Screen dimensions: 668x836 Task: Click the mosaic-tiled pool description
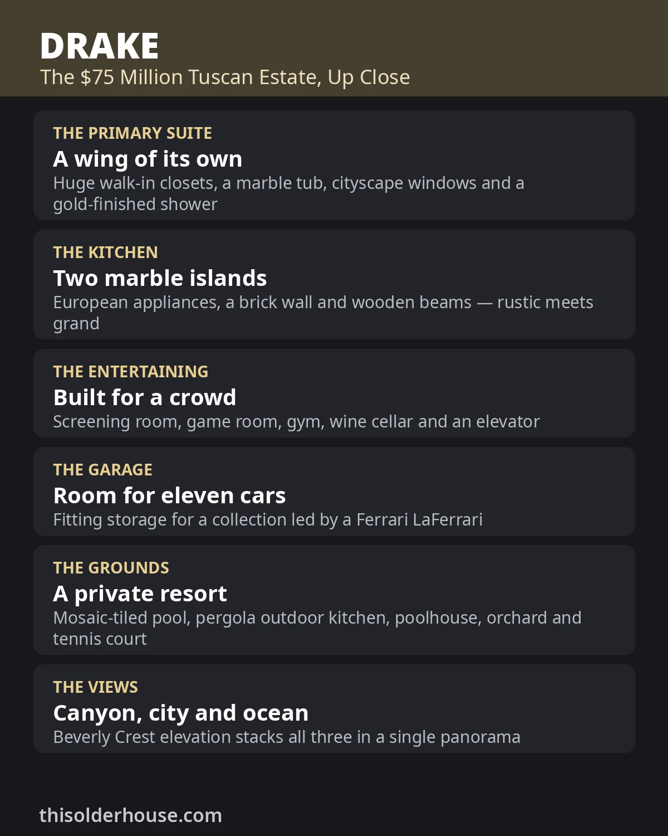pyautogui.click(x=317, y=628)
